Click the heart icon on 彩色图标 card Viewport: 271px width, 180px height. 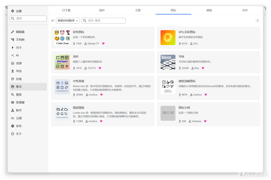103,44
